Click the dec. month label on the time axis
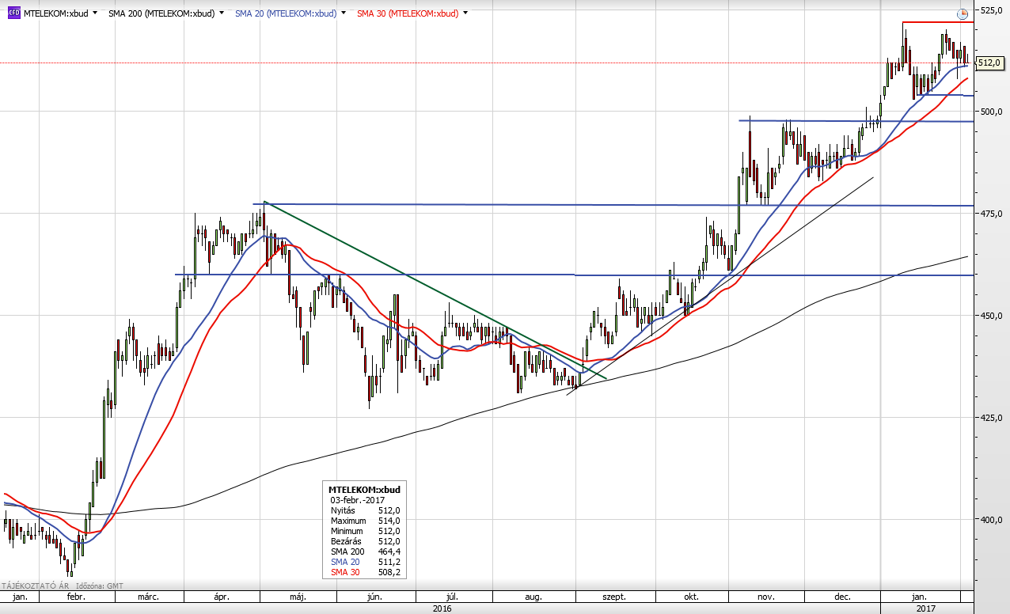 [x=842, y=597]
